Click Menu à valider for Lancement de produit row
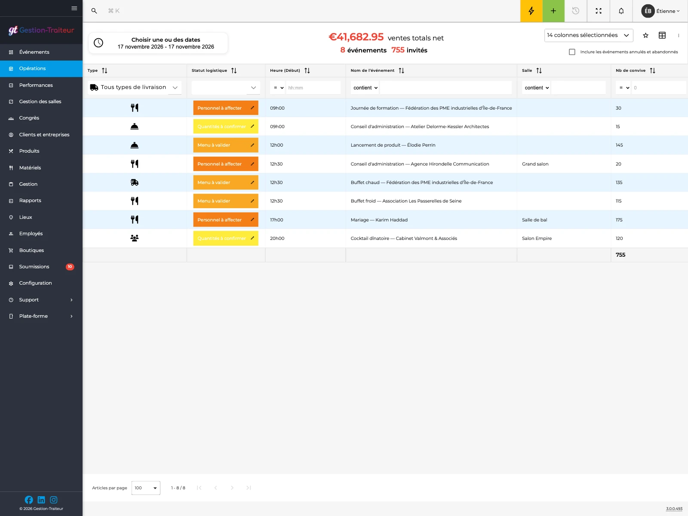 pos(226,145)
